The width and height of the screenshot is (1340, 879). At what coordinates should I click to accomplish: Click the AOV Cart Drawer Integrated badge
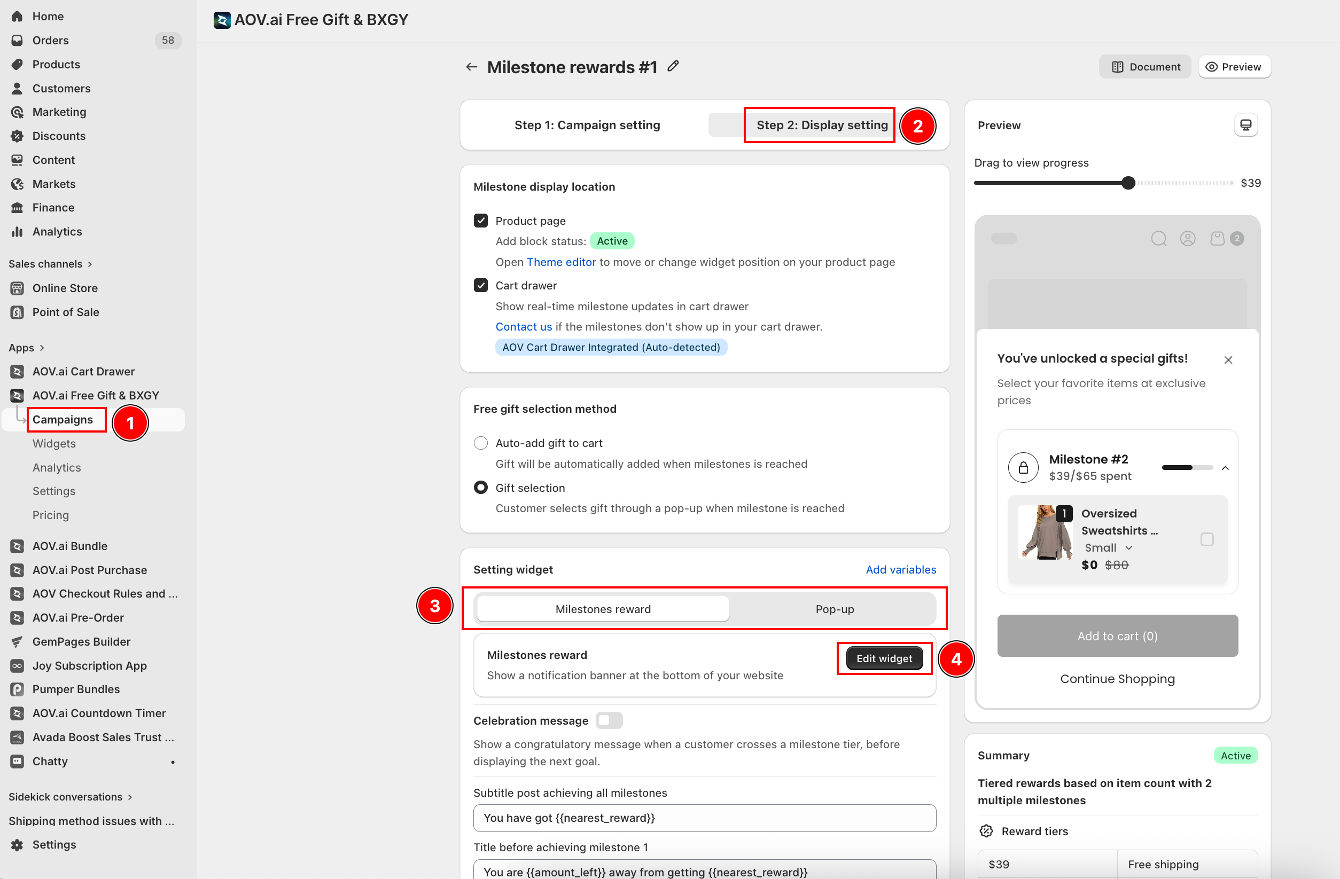[611, 347]
